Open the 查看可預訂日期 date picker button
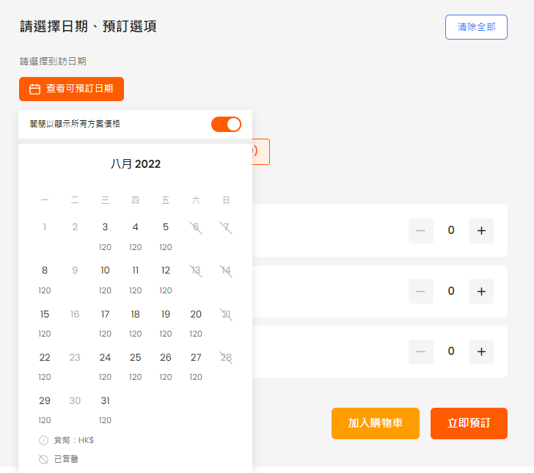 click(72, 89)
